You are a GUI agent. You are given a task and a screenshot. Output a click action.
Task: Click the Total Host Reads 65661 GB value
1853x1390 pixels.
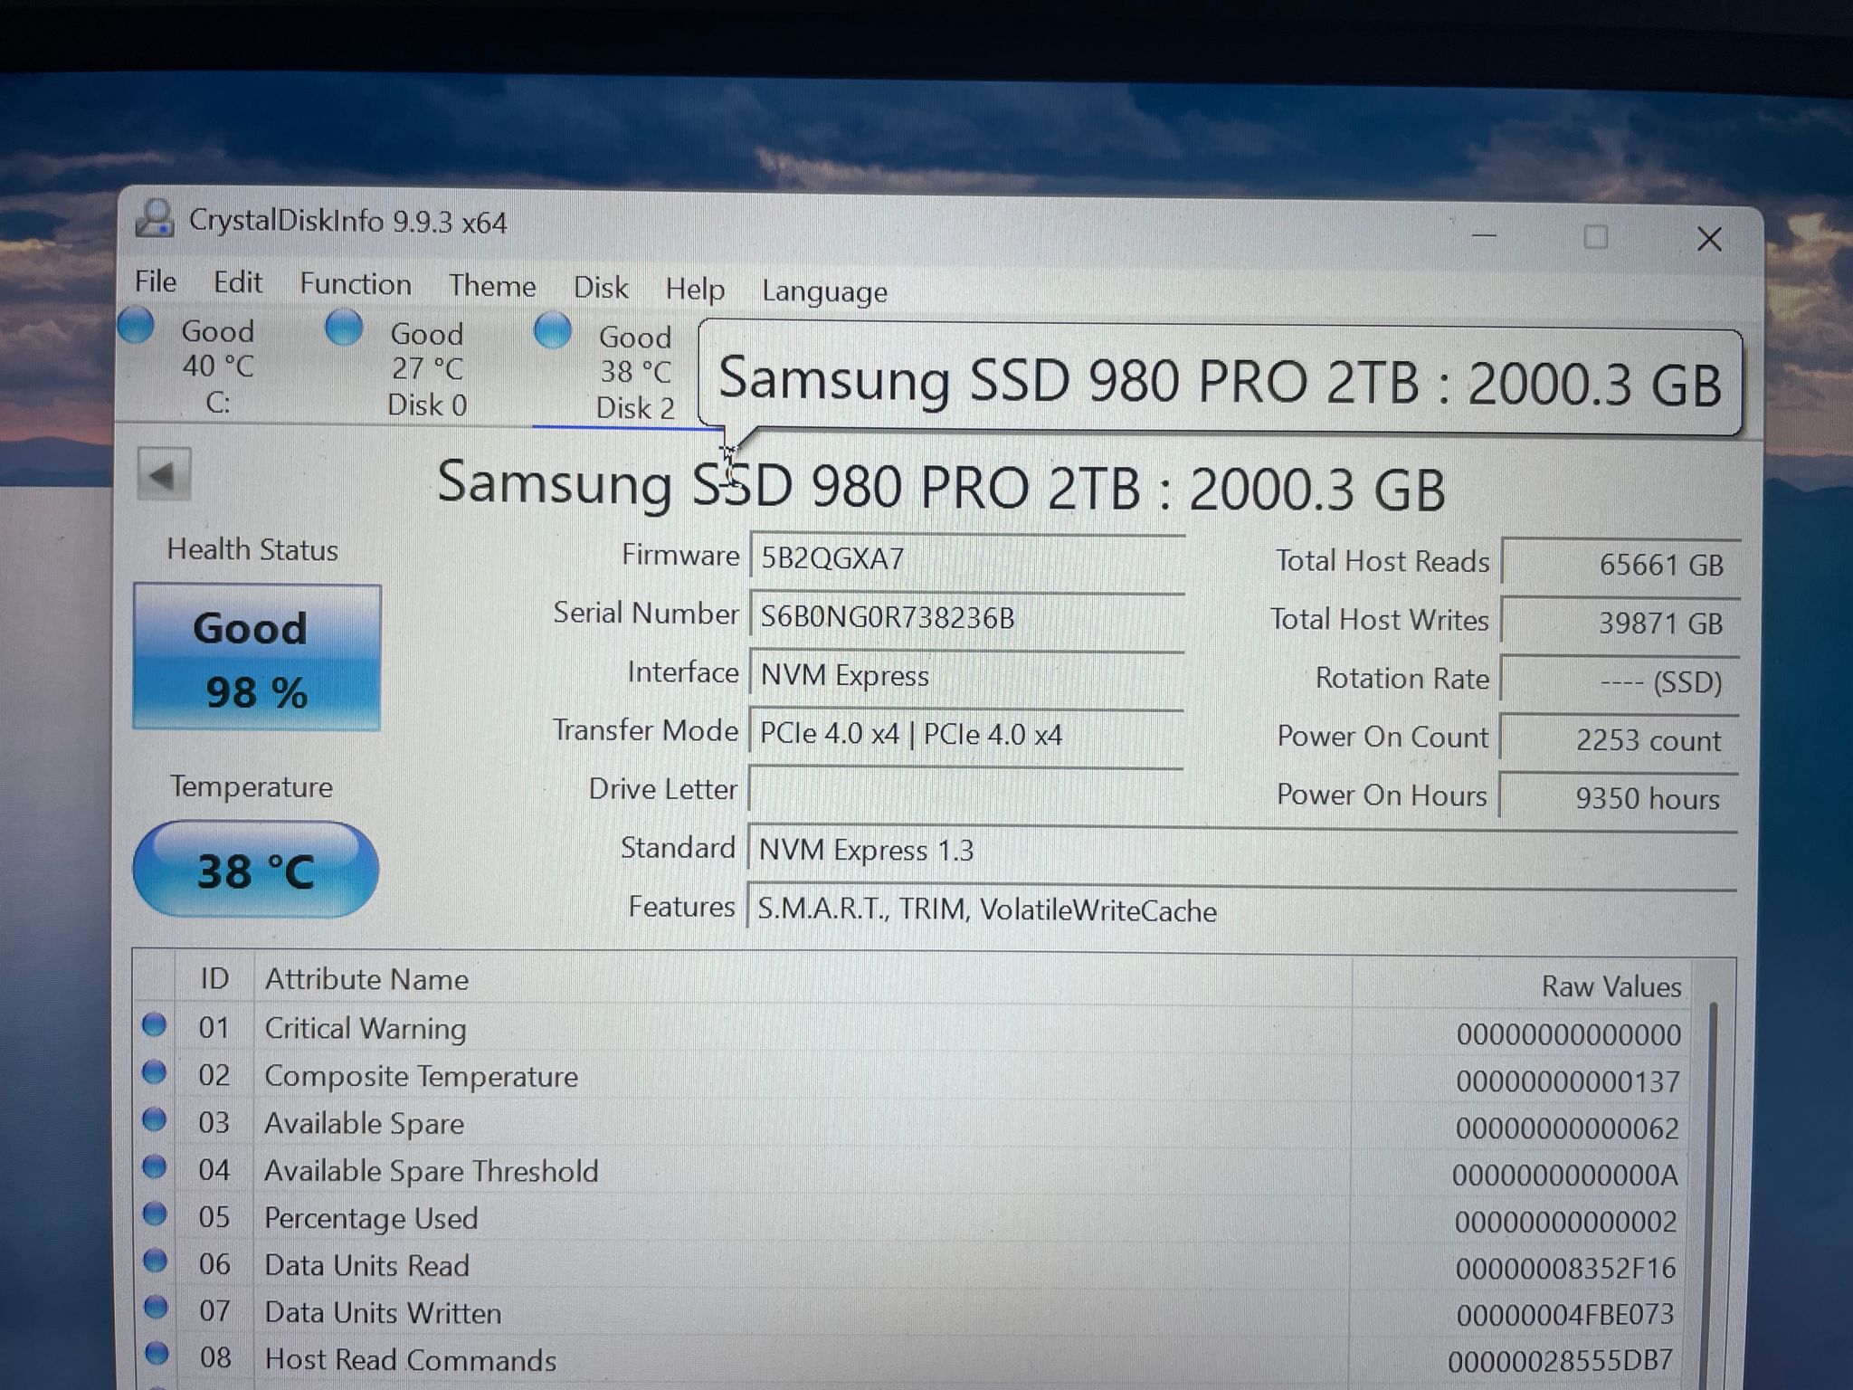1620,564
